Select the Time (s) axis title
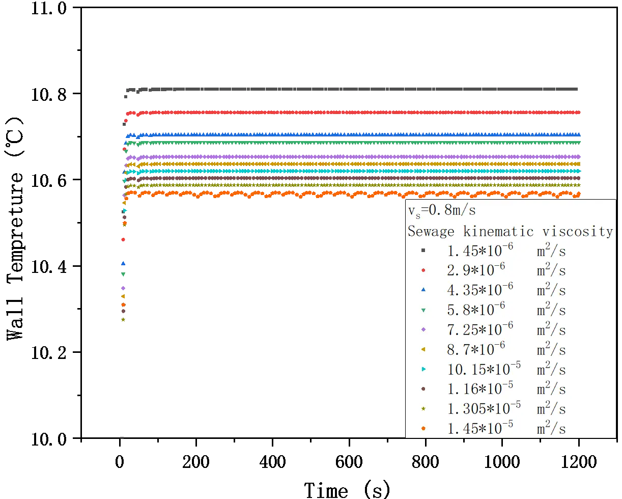 tap(347, 489)
